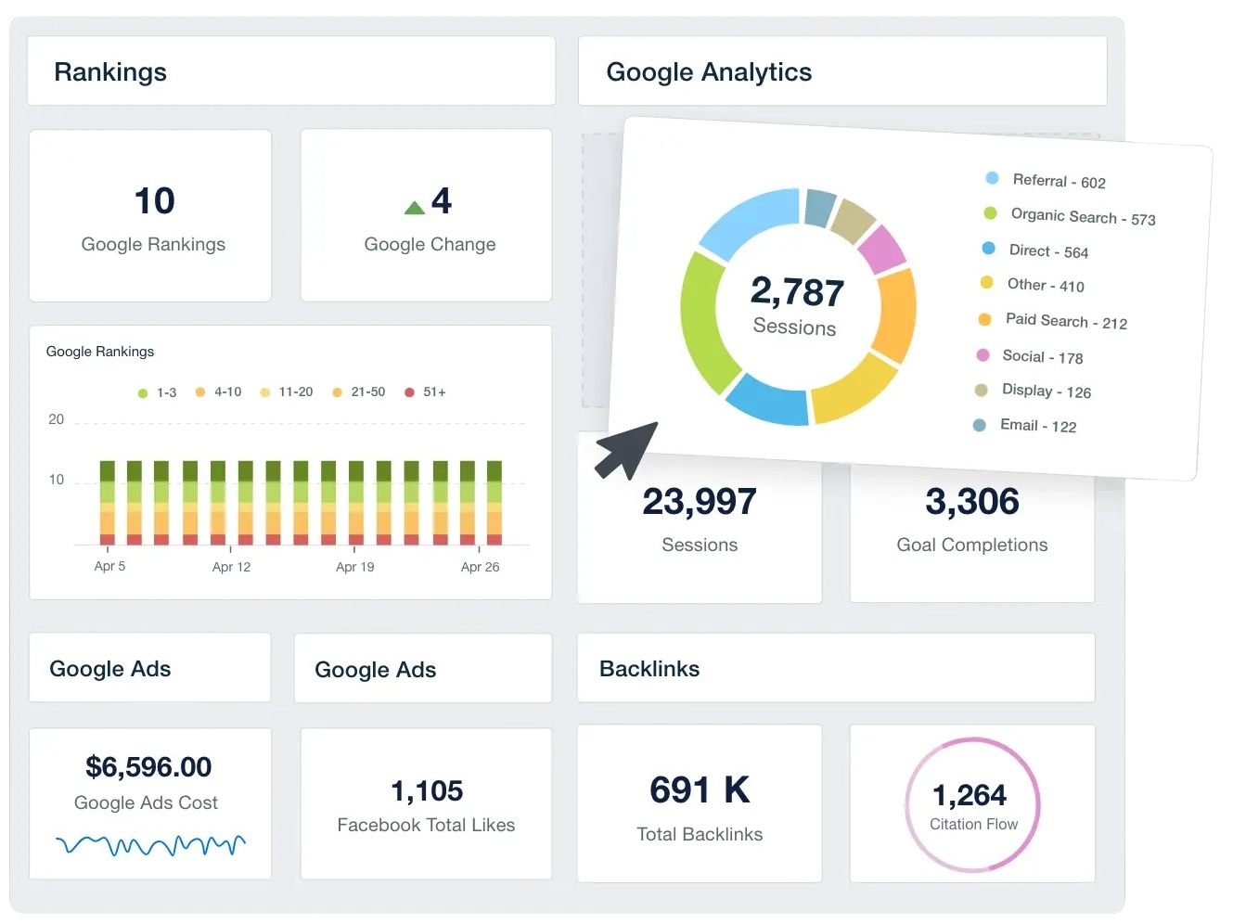Click the Apr 26 axis label
The height and width of the screenshot is (924, 1233).
point(480,567)
